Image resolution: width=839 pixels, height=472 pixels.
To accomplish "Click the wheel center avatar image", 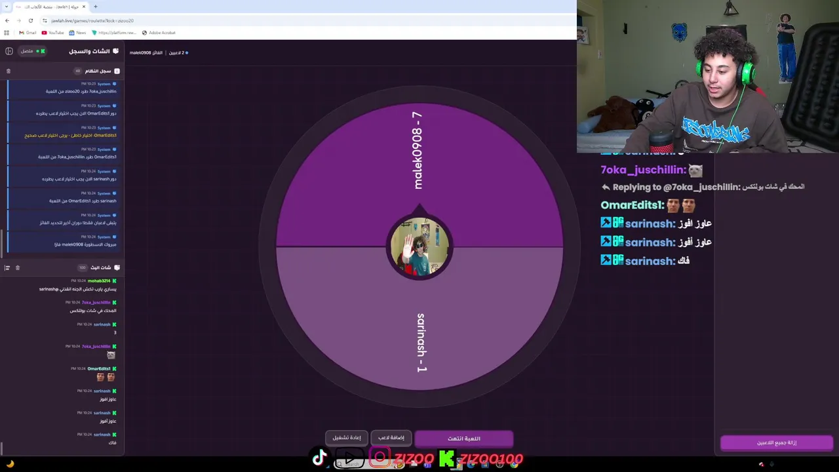I will (419, 248).
